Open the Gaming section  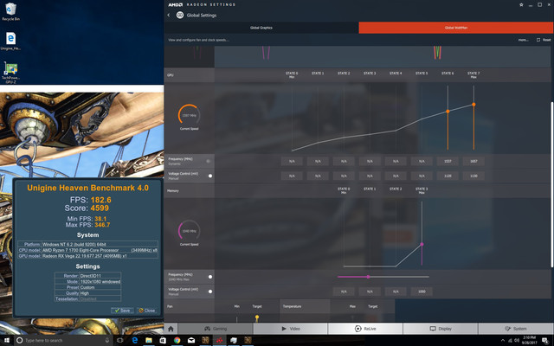(x=216, y=329)
